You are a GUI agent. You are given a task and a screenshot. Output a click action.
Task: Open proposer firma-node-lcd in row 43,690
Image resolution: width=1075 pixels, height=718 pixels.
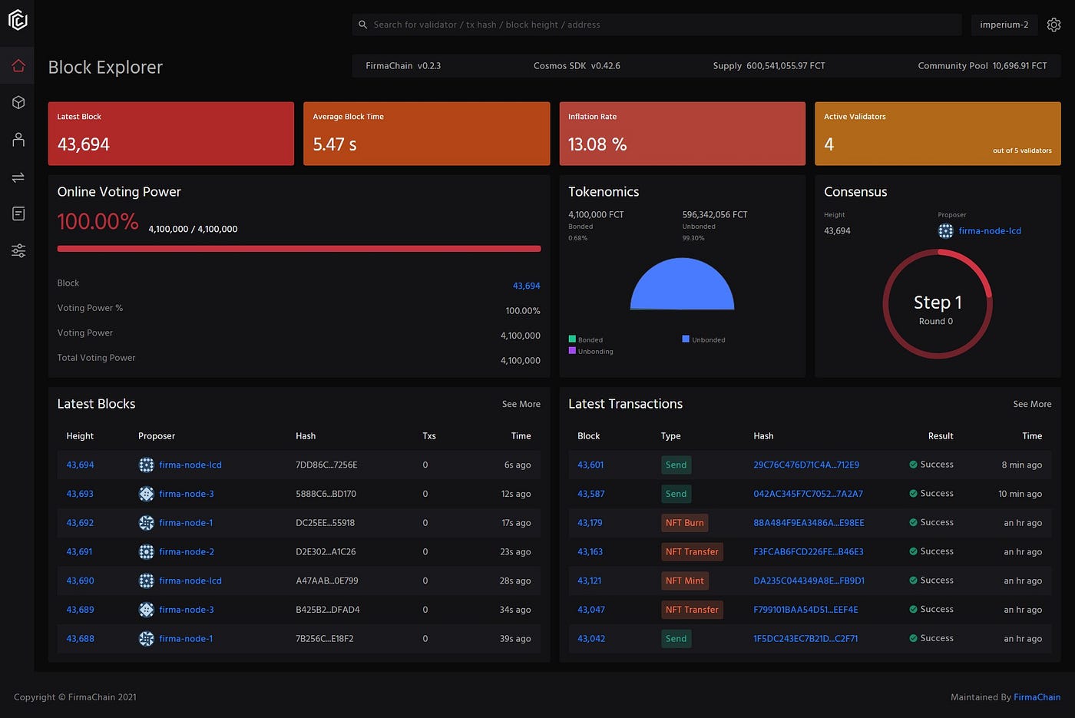coord(190,581)
